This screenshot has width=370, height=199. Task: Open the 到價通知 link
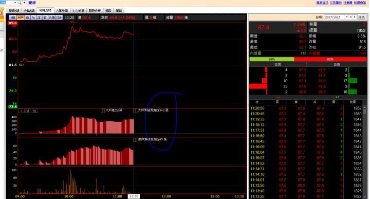[360, 3]
